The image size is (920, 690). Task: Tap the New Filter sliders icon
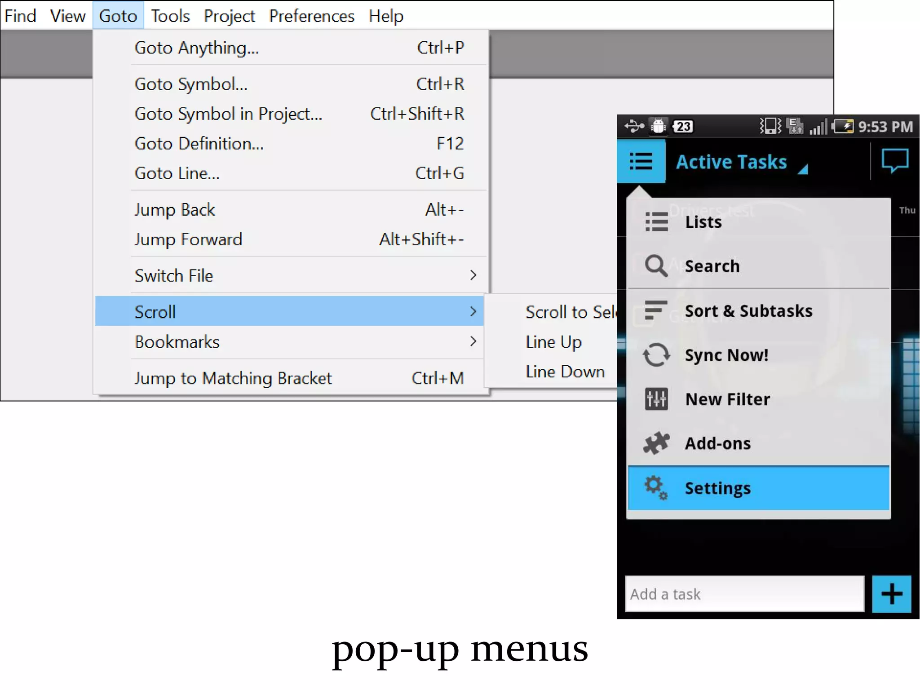[x=656, y=399]
